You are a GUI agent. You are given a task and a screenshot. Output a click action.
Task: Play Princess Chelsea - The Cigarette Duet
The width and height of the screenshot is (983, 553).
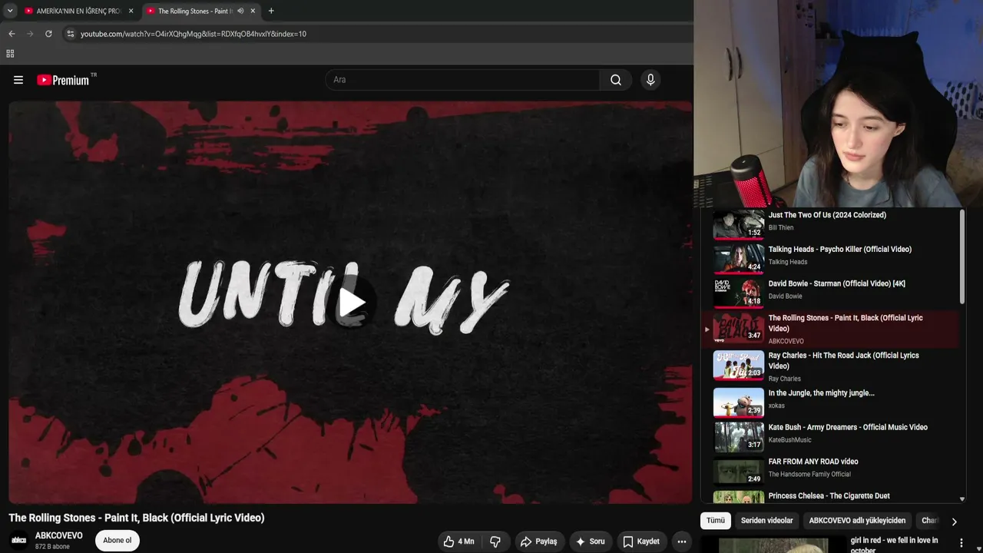829,497
